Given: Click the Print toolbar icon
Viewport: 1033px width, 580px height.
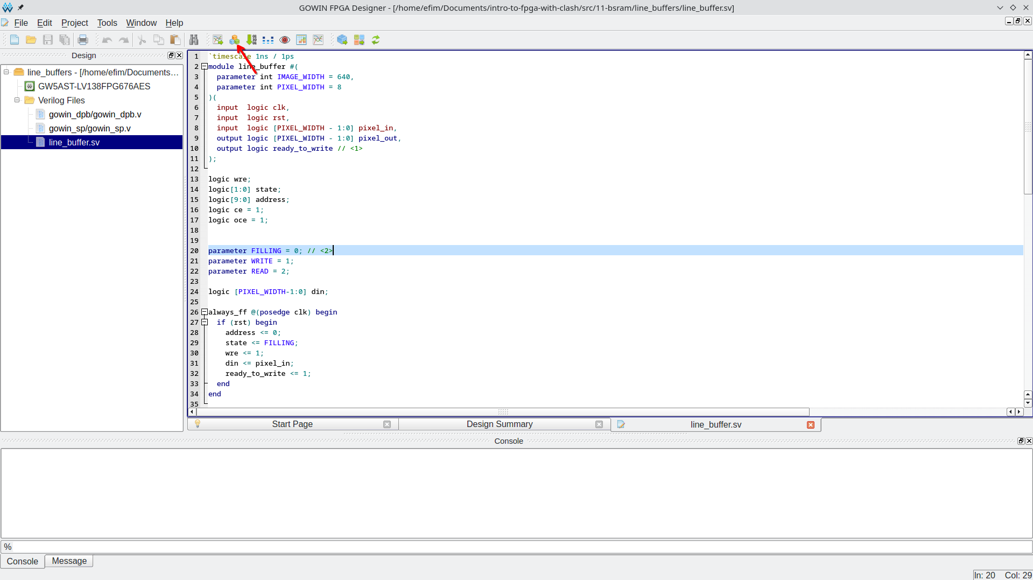Looking at the screenshot, I should coord(83,40).
